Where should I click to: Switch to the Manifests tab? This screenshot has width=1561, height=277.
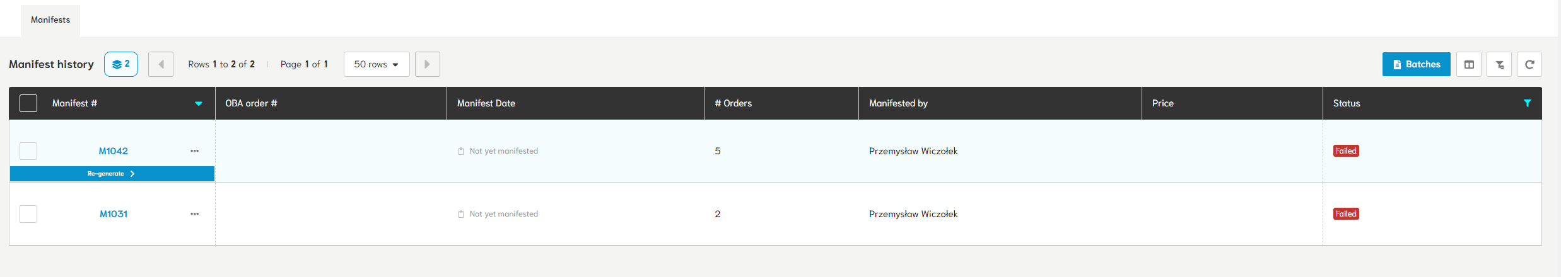pos(50,20)
